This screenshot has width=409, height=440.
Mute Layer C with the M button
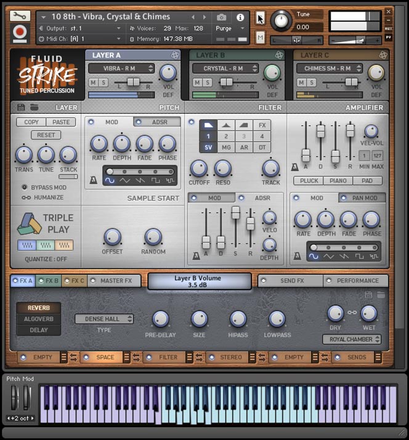(x=301, y=83)
